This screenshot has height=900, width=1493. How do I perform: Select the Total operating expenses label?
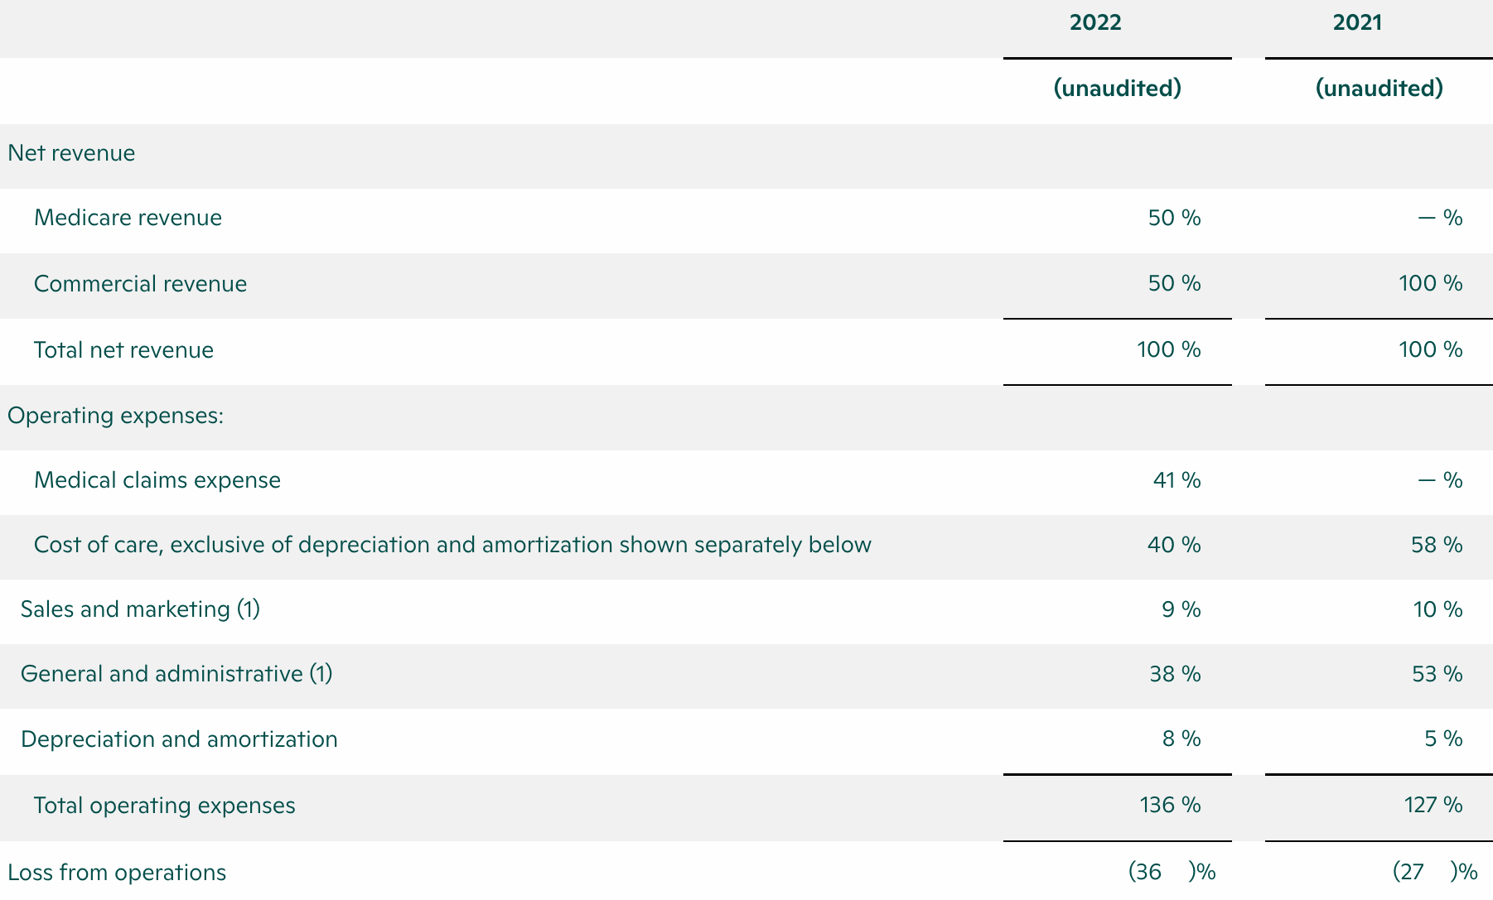(164, 806)
